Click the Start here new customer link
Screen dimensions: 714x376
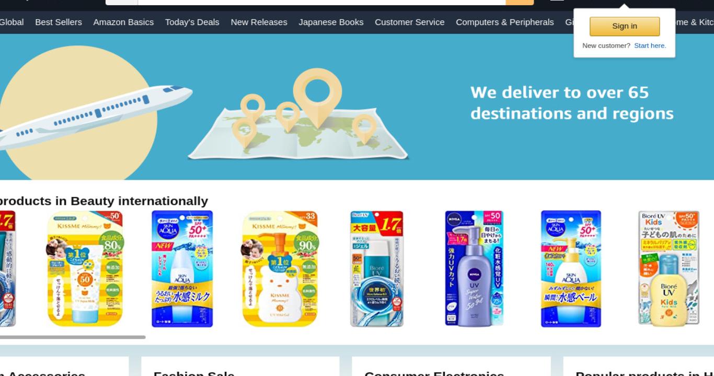coord(650,45)
